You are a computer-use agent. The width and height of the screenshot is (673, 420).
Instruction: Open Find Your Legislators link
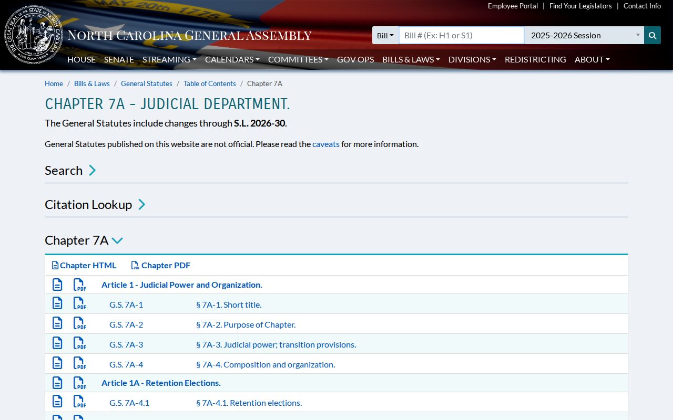click(x=580, y=6)
